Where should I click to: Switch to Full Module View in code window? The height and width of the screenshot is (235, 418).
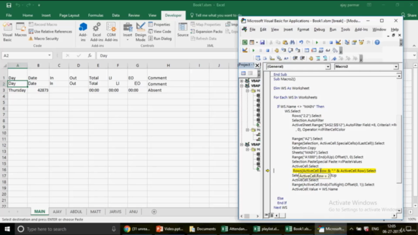coord(271,215)
